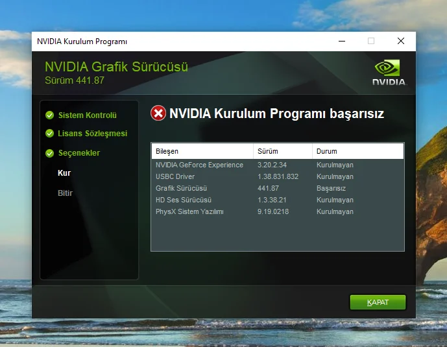Viewport: 447px width, 347px height.
Task: Select the Grafik Sürücüsü row
Action: (x=278, y=188)
